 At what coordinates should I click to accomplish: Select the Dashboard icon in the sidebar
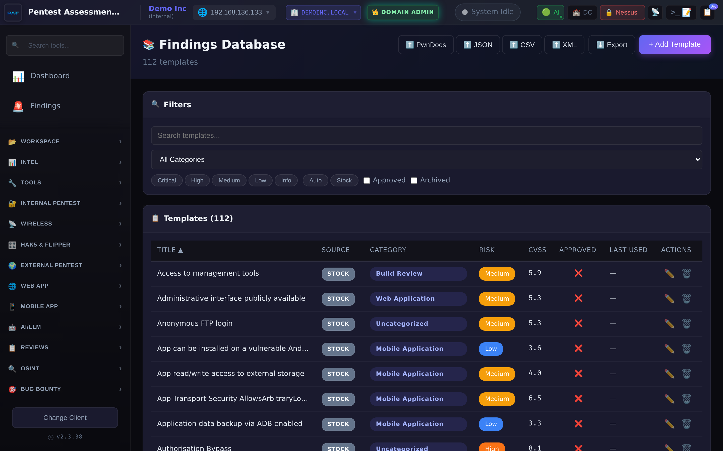[18, 76]
